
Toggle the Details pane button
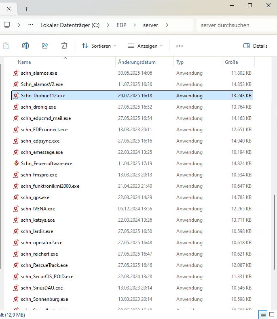[256, 46]
